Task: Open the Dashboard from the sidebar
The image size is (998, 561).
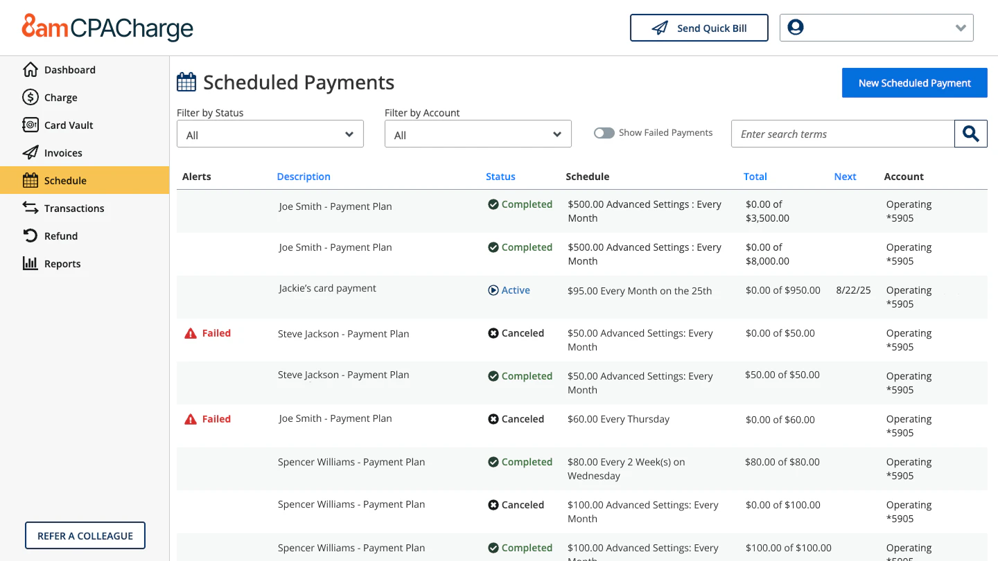Action: point(31,69)
